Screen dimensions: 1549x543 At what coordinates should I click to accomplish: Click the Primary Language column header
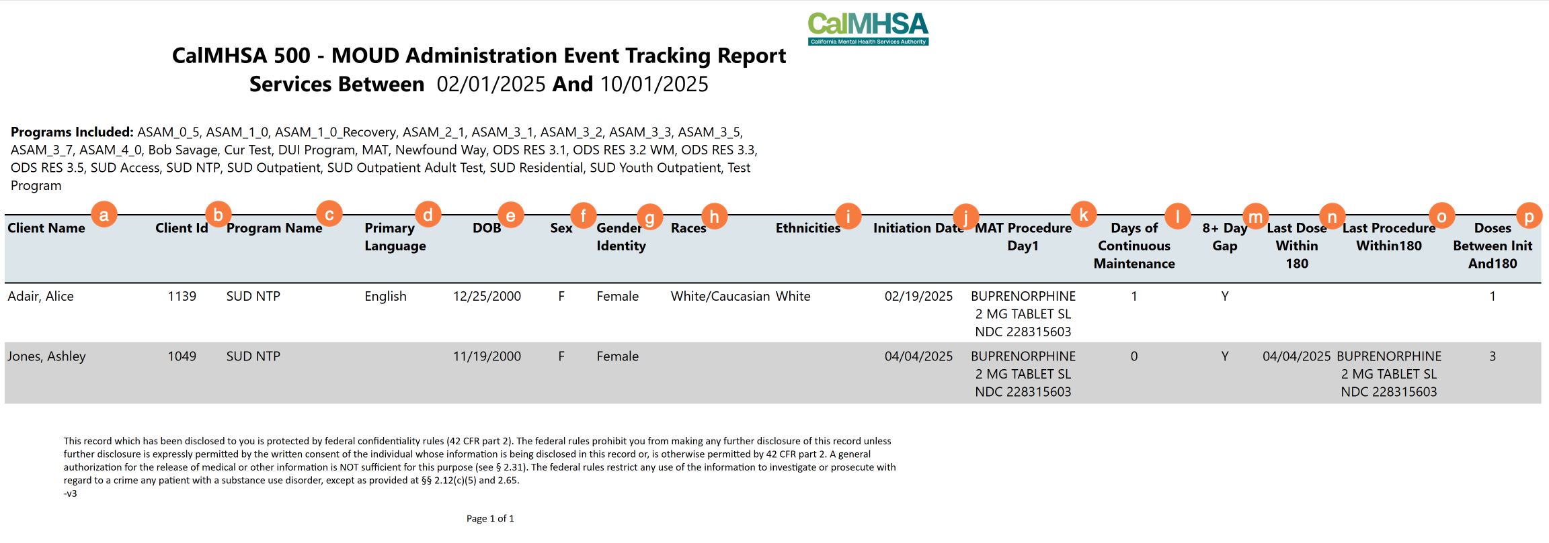click(395, 237)
